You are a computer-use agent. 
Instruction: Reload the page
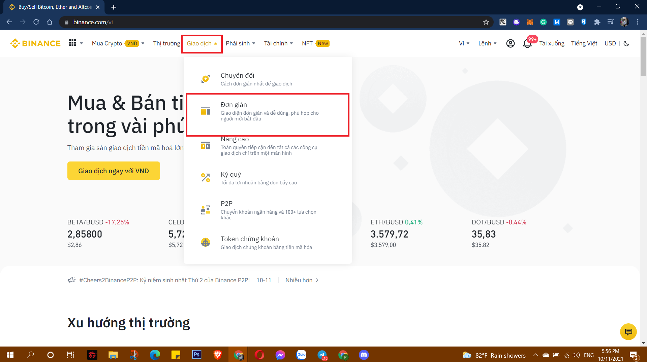point(36,22)
